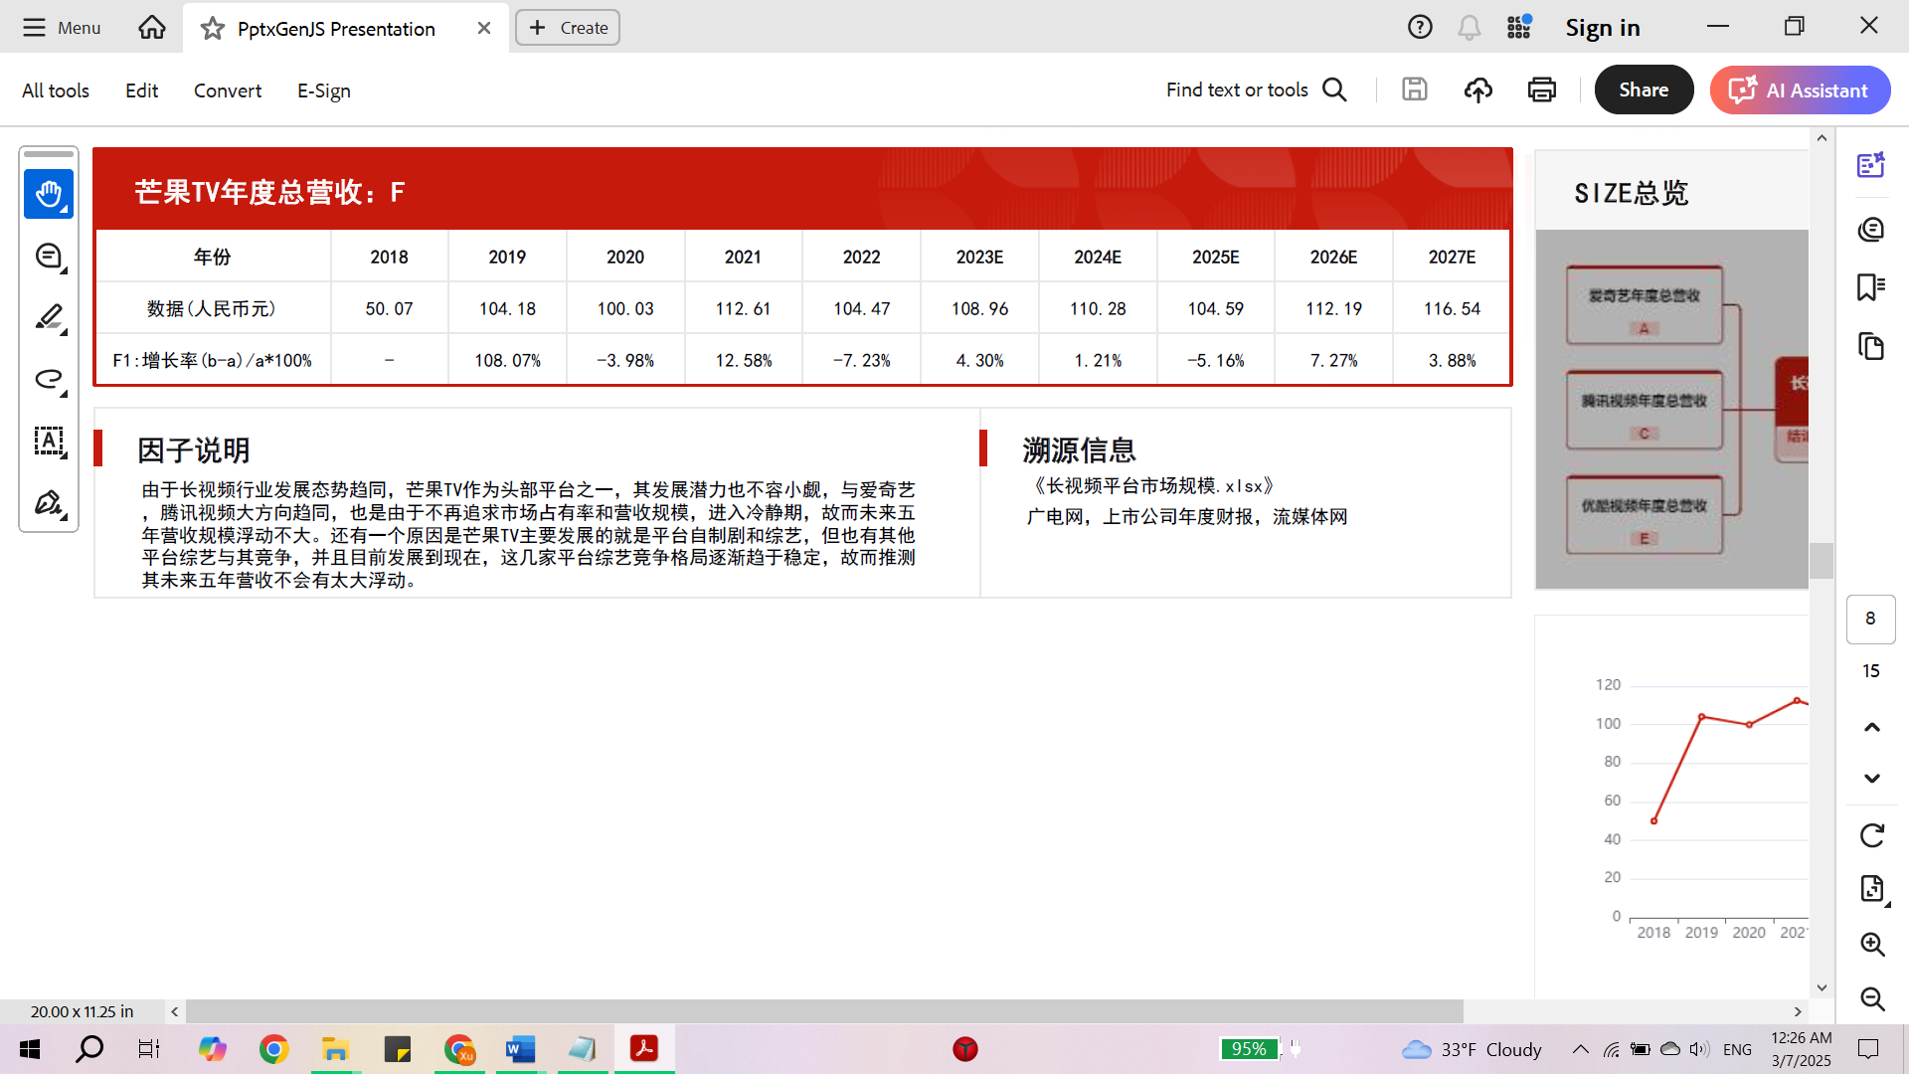Viewport: 1909px width, 1074px height.
Task: Click the Save file icon
Action: (1415, 89)
